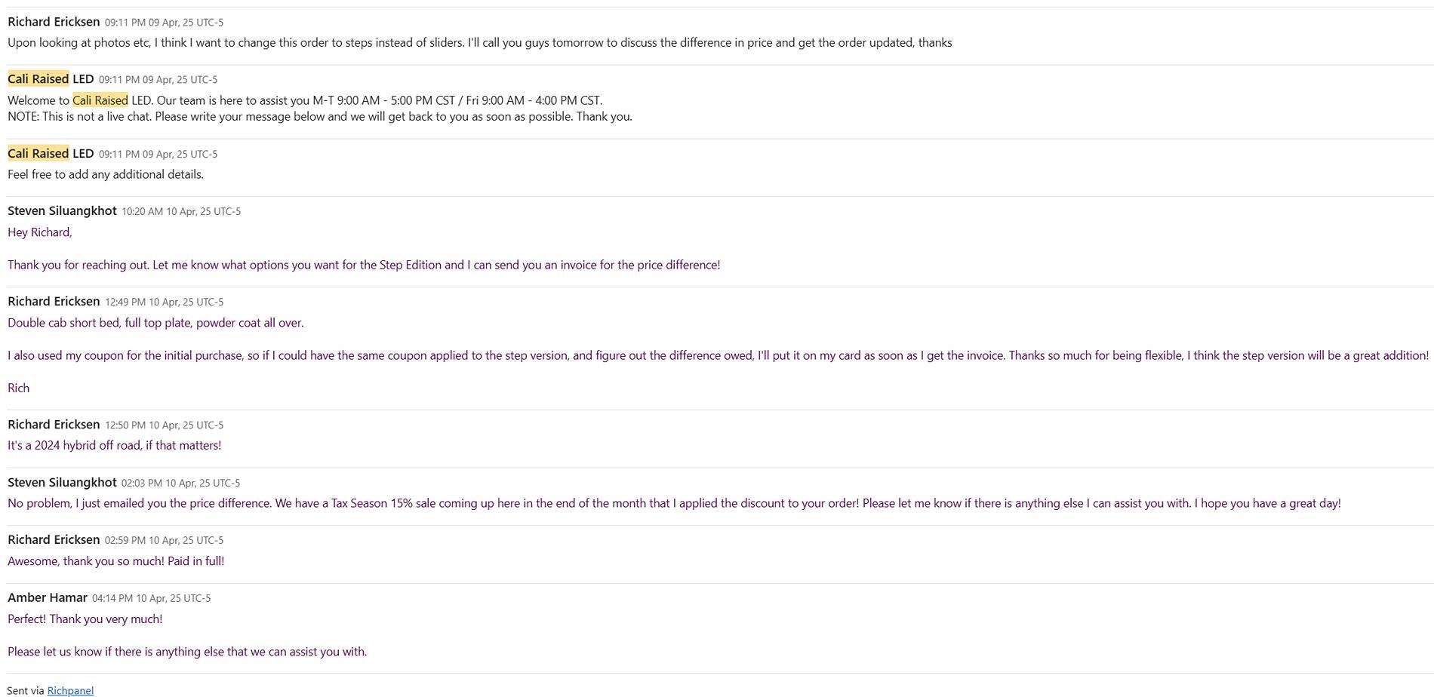Click the 02:03 PM timestamp

(180, 483)
